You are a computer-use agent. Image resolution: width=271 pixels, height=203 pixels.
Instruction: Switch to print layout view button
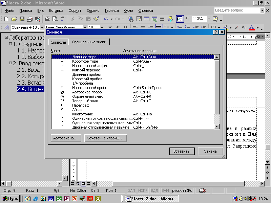[83, 183]
